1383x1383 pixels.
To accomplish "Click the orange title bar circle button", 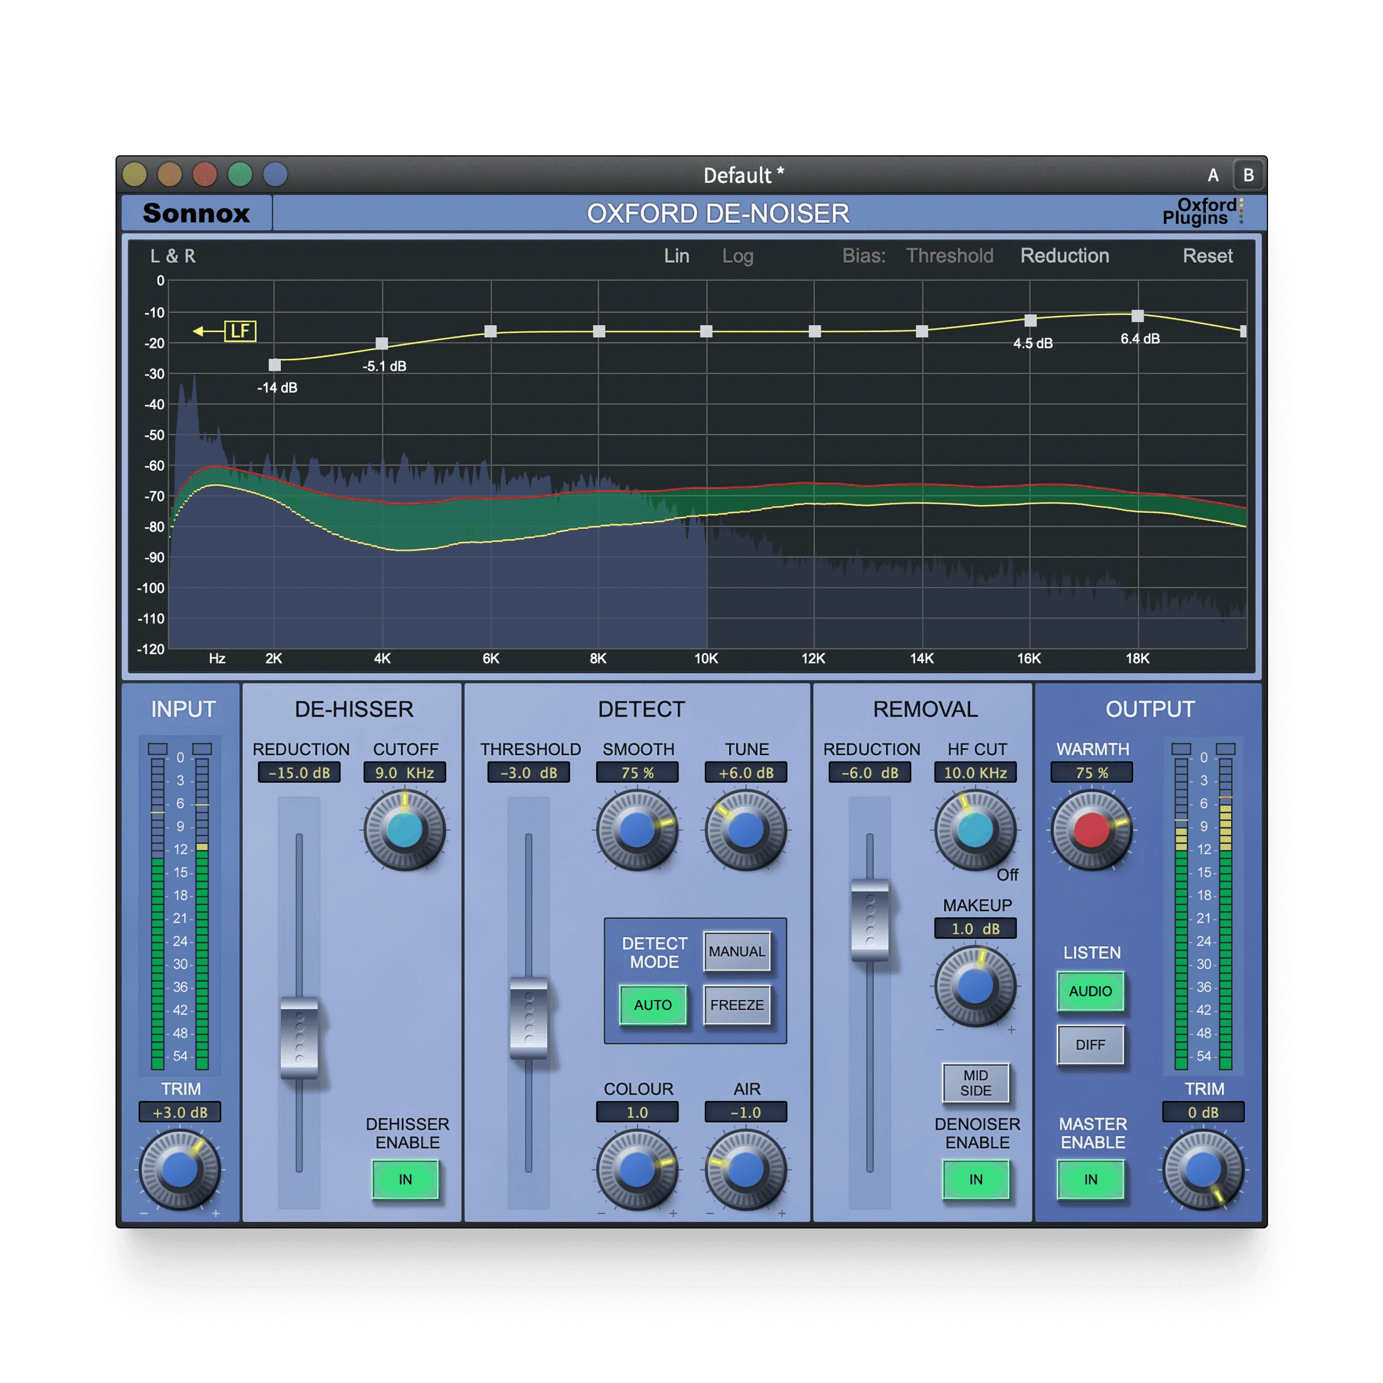I will (170, 174).
